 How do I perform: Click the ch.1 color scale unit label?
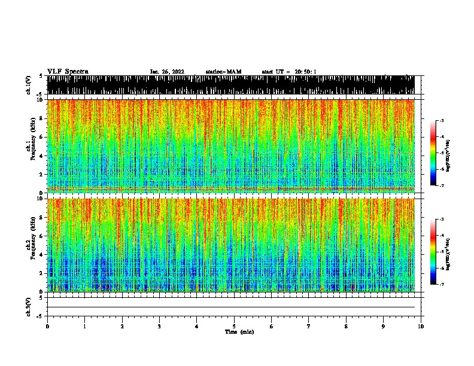click(x=448, y=155)
